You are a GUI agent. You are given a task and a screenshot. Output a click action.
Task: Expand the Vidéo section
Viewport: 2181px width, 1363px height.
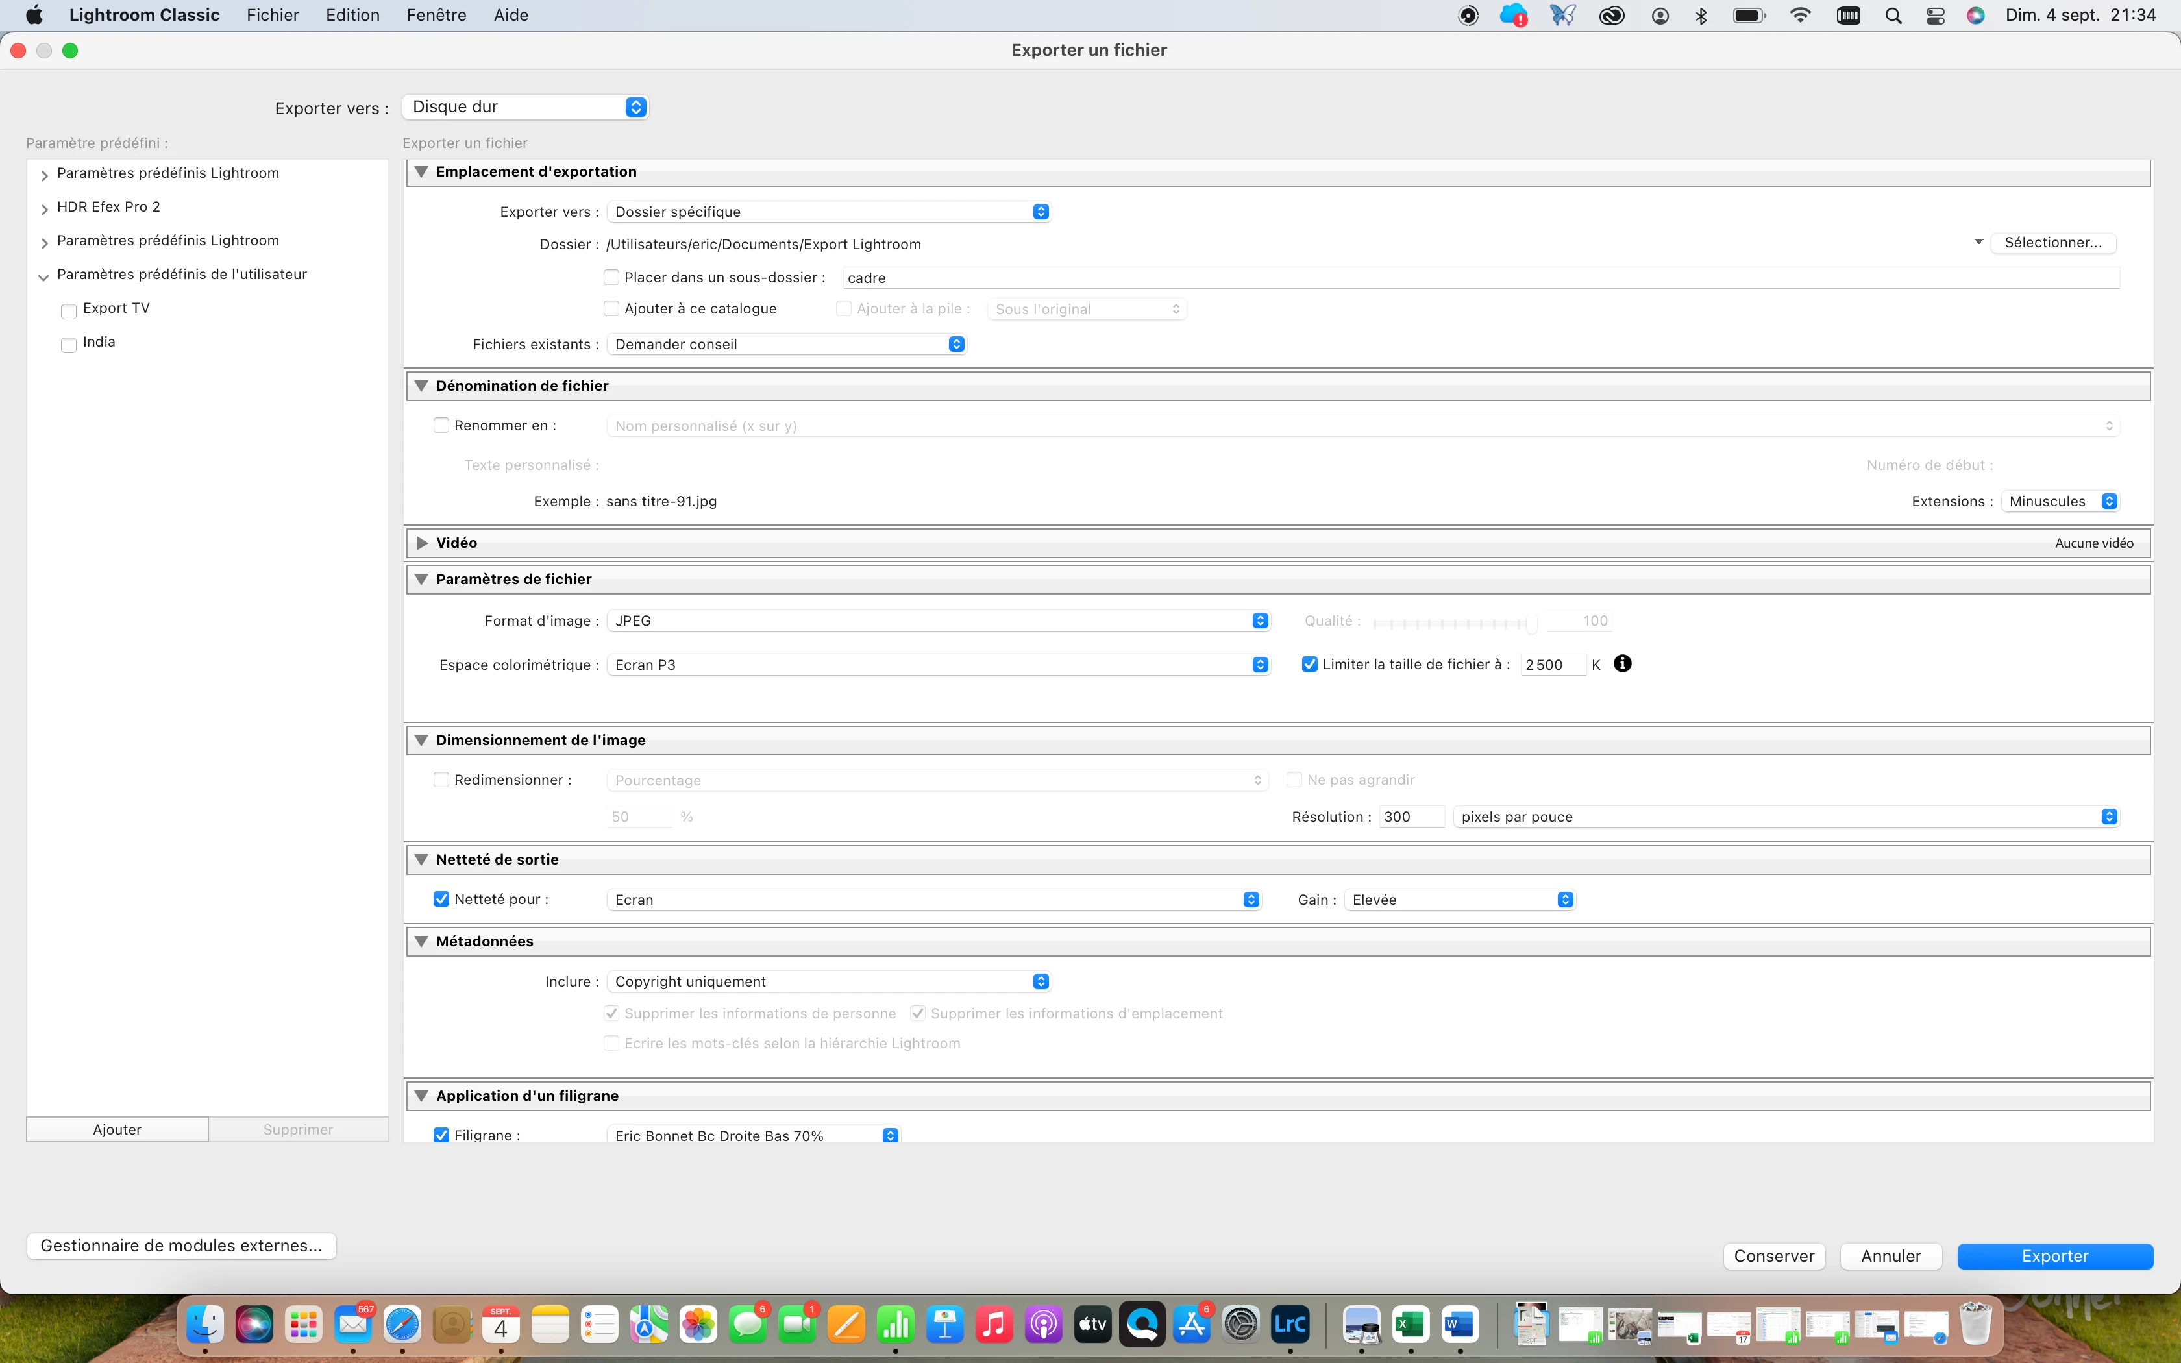click(422, 543)
